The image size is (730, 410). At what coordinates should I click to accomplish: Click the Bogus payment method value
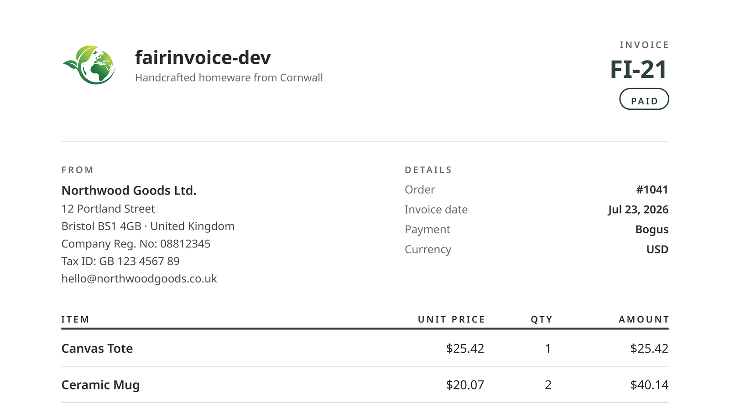652,230
